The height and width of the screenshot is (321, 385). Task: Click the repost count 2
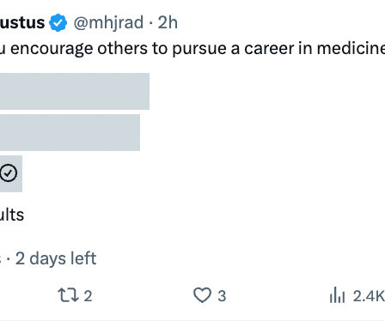88,296
